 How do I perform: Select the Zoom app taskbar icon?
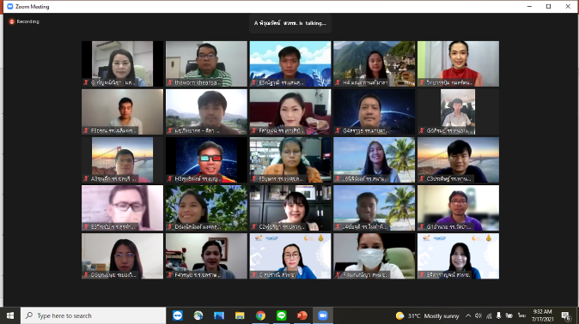323,315
